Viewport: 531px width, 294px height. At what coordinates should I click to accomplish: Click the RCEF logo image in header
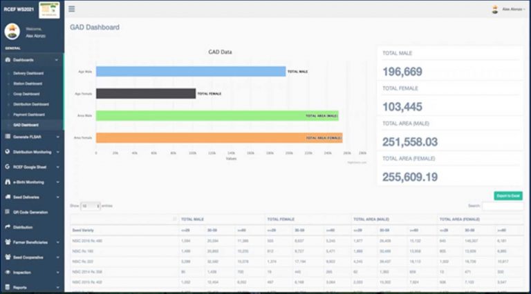pos(48,9)
